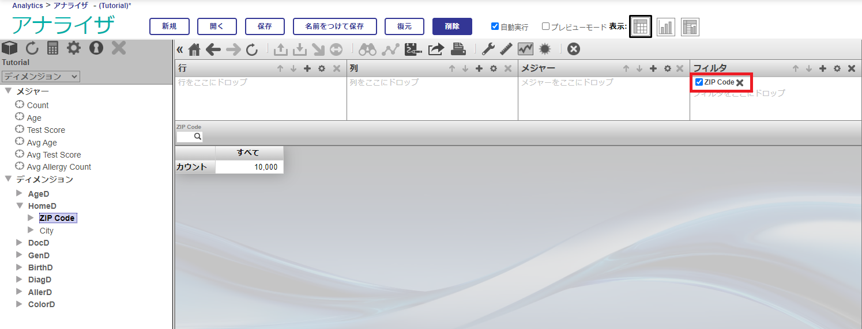Uncheck the ZIP Code filter checkbox

[699, 82]
